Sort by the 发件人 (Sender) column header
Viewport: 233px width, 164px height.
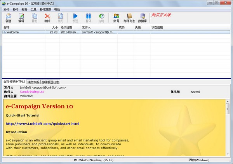(x=99, y=27)
